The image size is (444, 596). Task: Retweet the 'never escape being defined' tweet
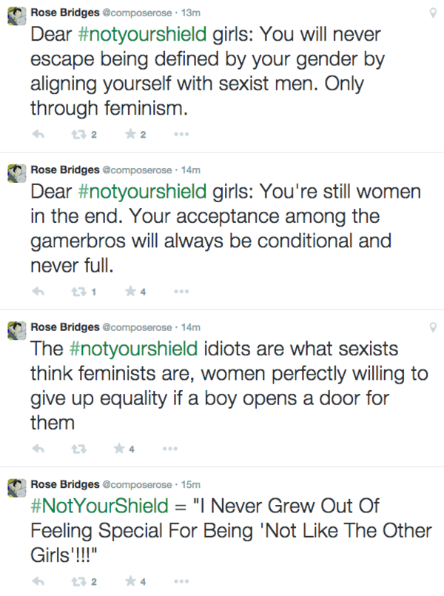(x=77, y=134)
